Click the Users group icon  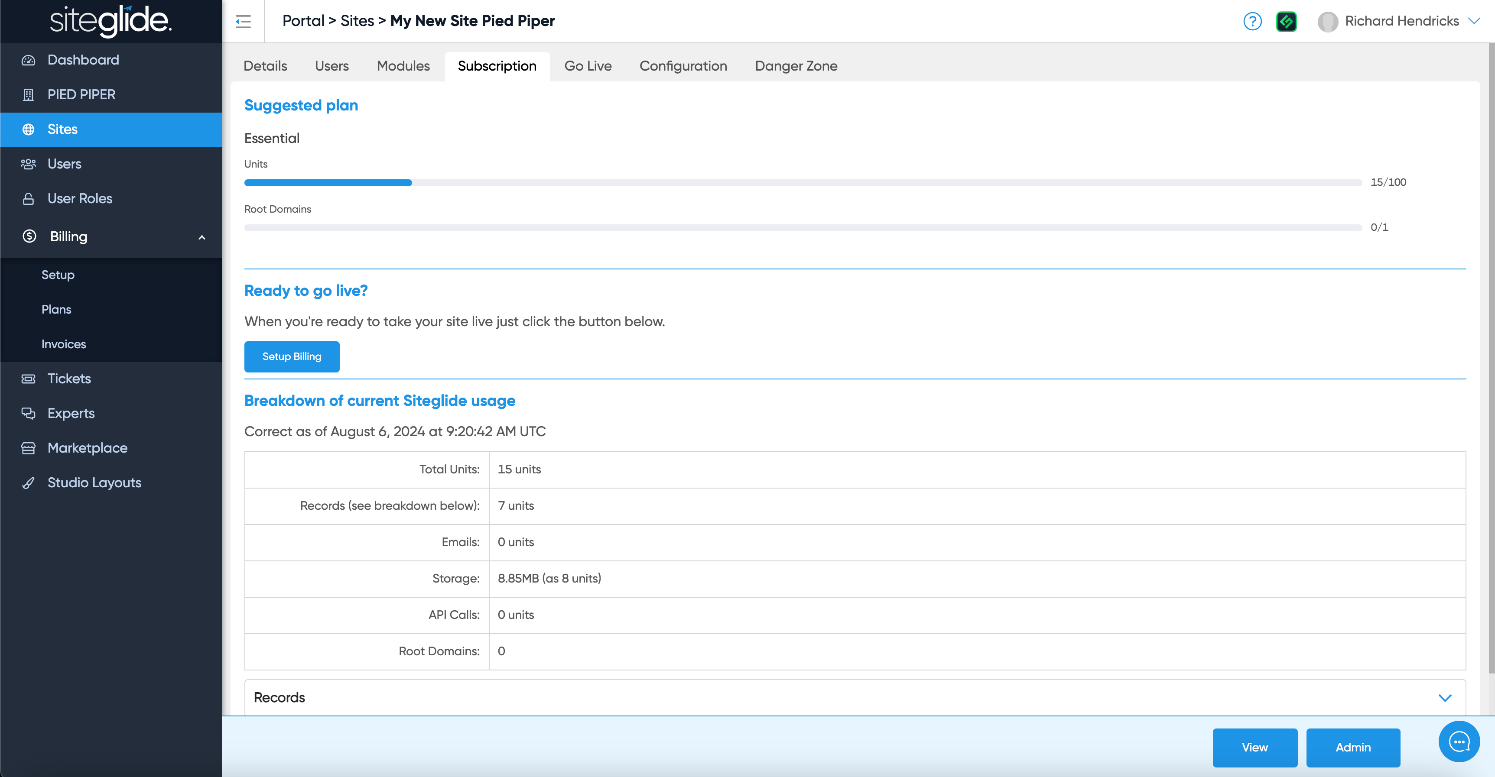coord(29,164)
